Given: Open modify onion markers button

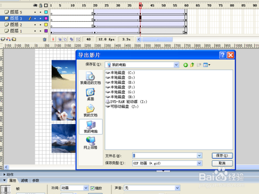Looking at the screenshot, I should 78,39.
